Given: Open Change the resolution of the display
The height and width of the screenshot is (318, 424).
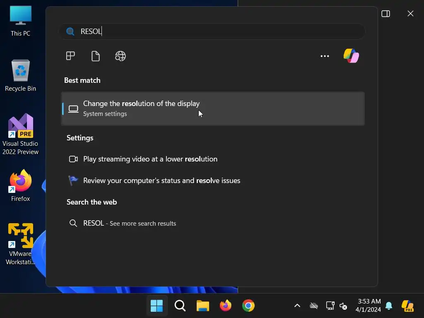Looking at the screenshot, I should (x=213, y=109).
